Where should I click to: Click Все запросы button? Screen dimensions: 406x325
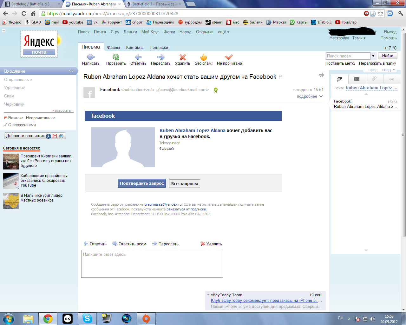tap(185, 183)
